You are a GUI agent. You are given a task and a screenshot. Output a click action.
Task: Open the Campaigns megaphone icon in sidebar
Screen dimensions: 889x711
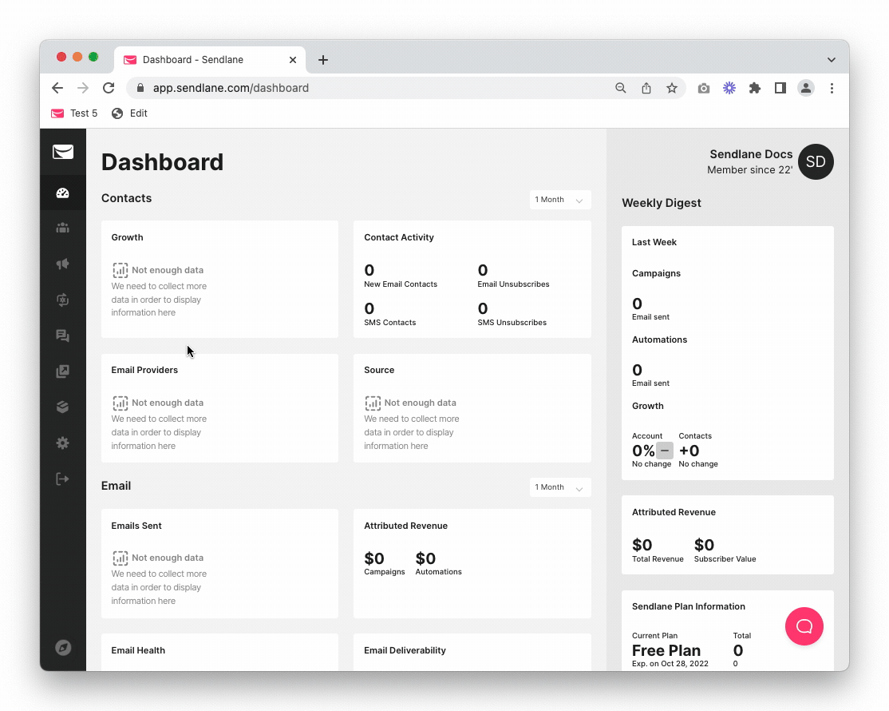63,264
